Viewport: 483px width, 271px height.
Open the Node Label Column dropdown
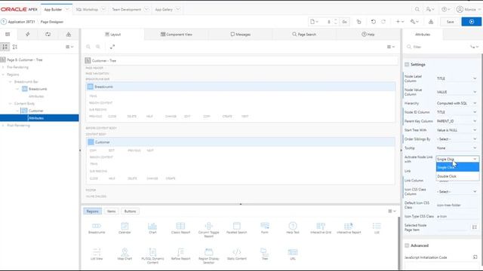457,78
